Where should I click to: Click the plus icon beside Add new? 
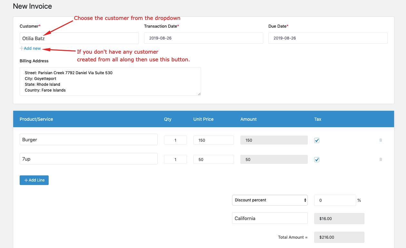(21, 48)
